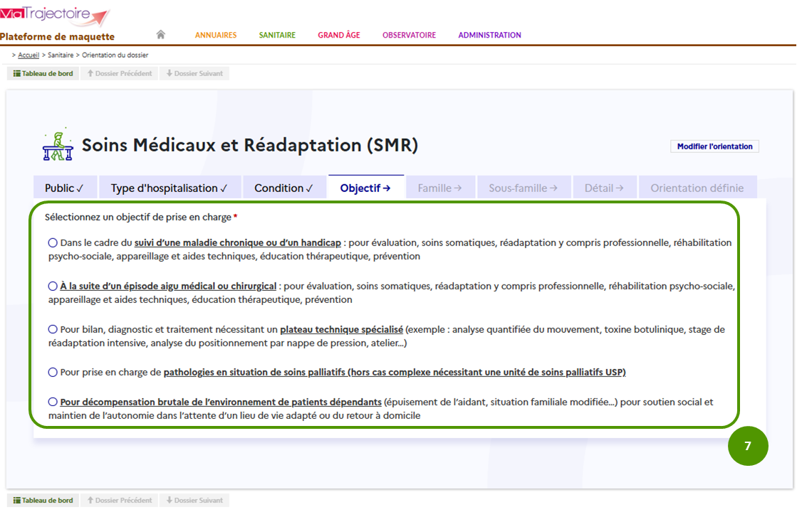Viewport: 797px width, 512px height.
Task: Click the up arrow on top Dossier Précédent
Action: point(90,73)
